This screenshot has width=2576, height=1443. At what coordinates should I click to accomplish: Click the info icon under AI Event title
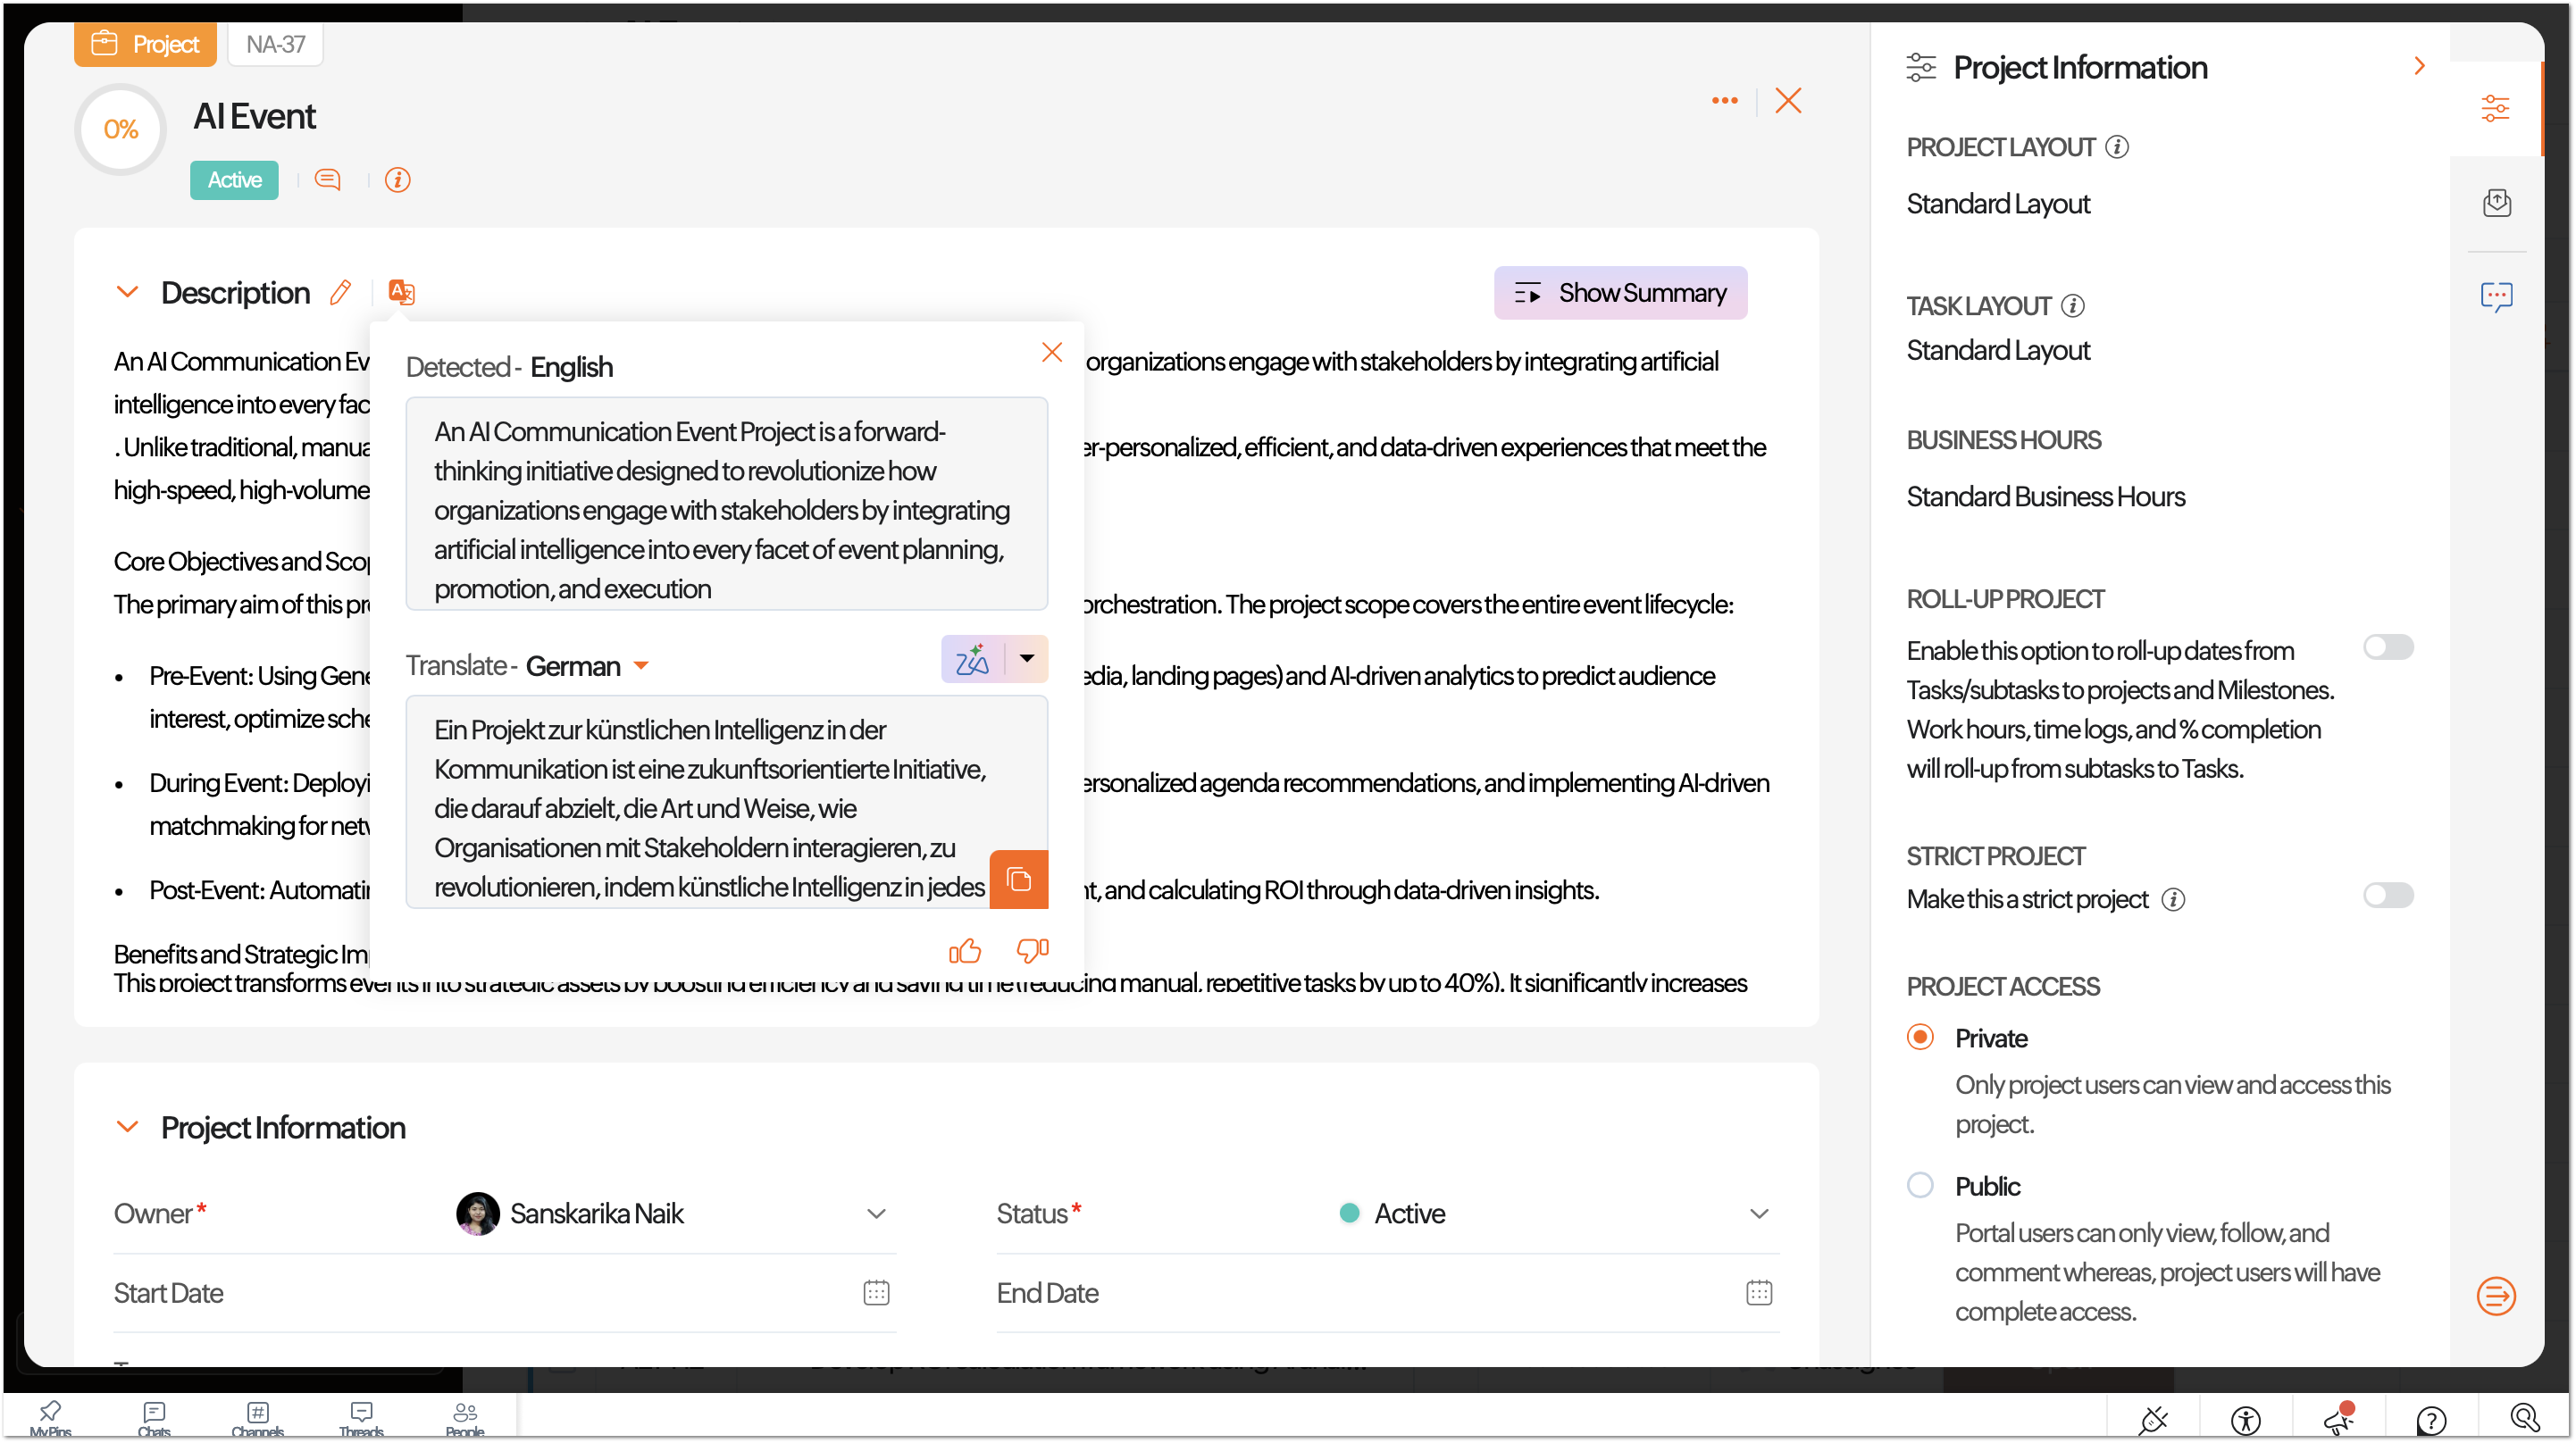[x=398, y=180]
